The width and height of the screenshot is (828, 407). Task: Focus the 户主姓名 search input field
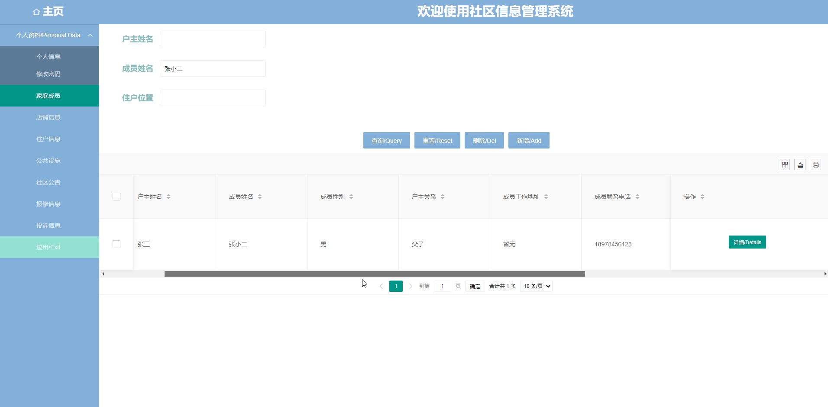[x=213, y=39]
